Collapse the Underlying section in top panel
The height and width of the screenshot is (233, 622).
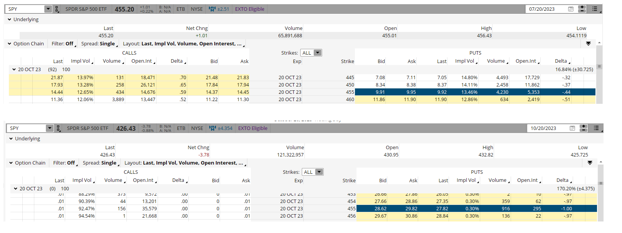point(9,20)
